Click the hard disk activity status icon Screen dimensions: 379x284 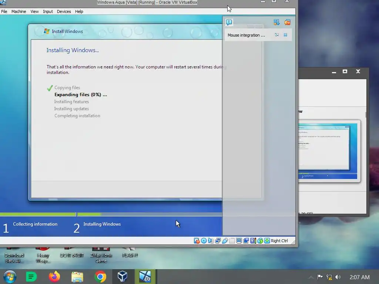197,240
